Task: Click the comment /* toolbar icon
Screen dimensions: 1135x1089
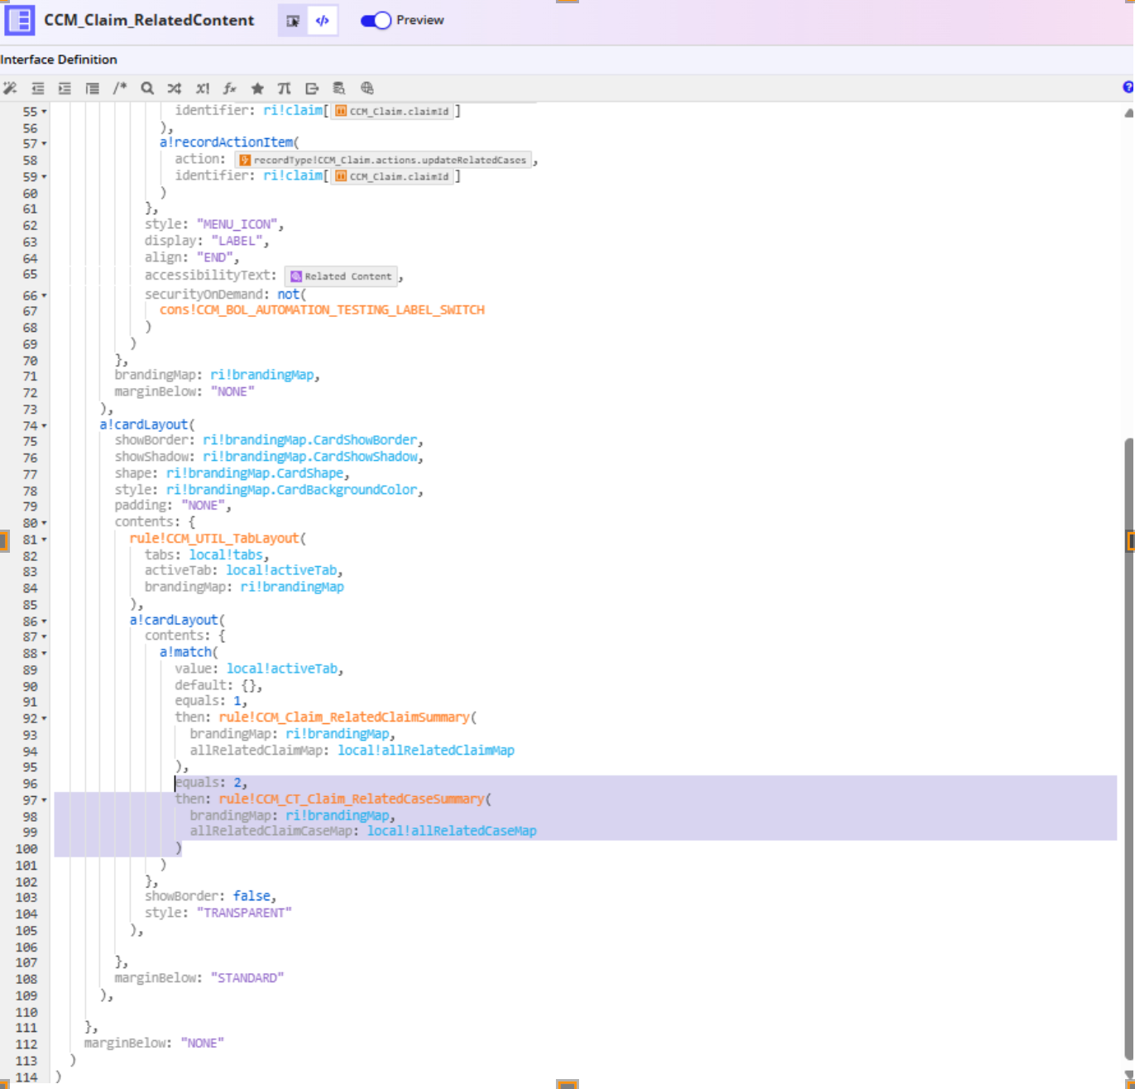Action: [x=120, y=88]
